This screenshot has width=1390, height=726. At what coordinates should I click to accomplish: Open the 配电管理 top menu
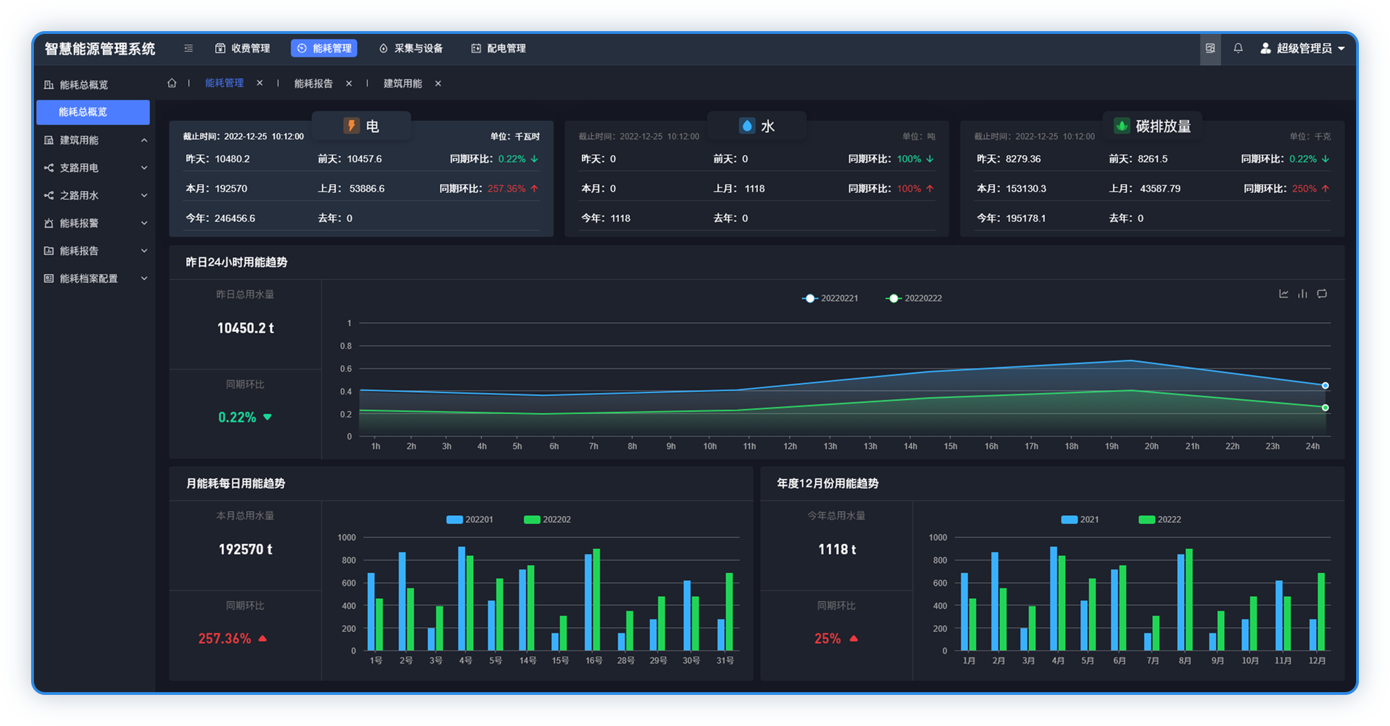click(499, 48)
